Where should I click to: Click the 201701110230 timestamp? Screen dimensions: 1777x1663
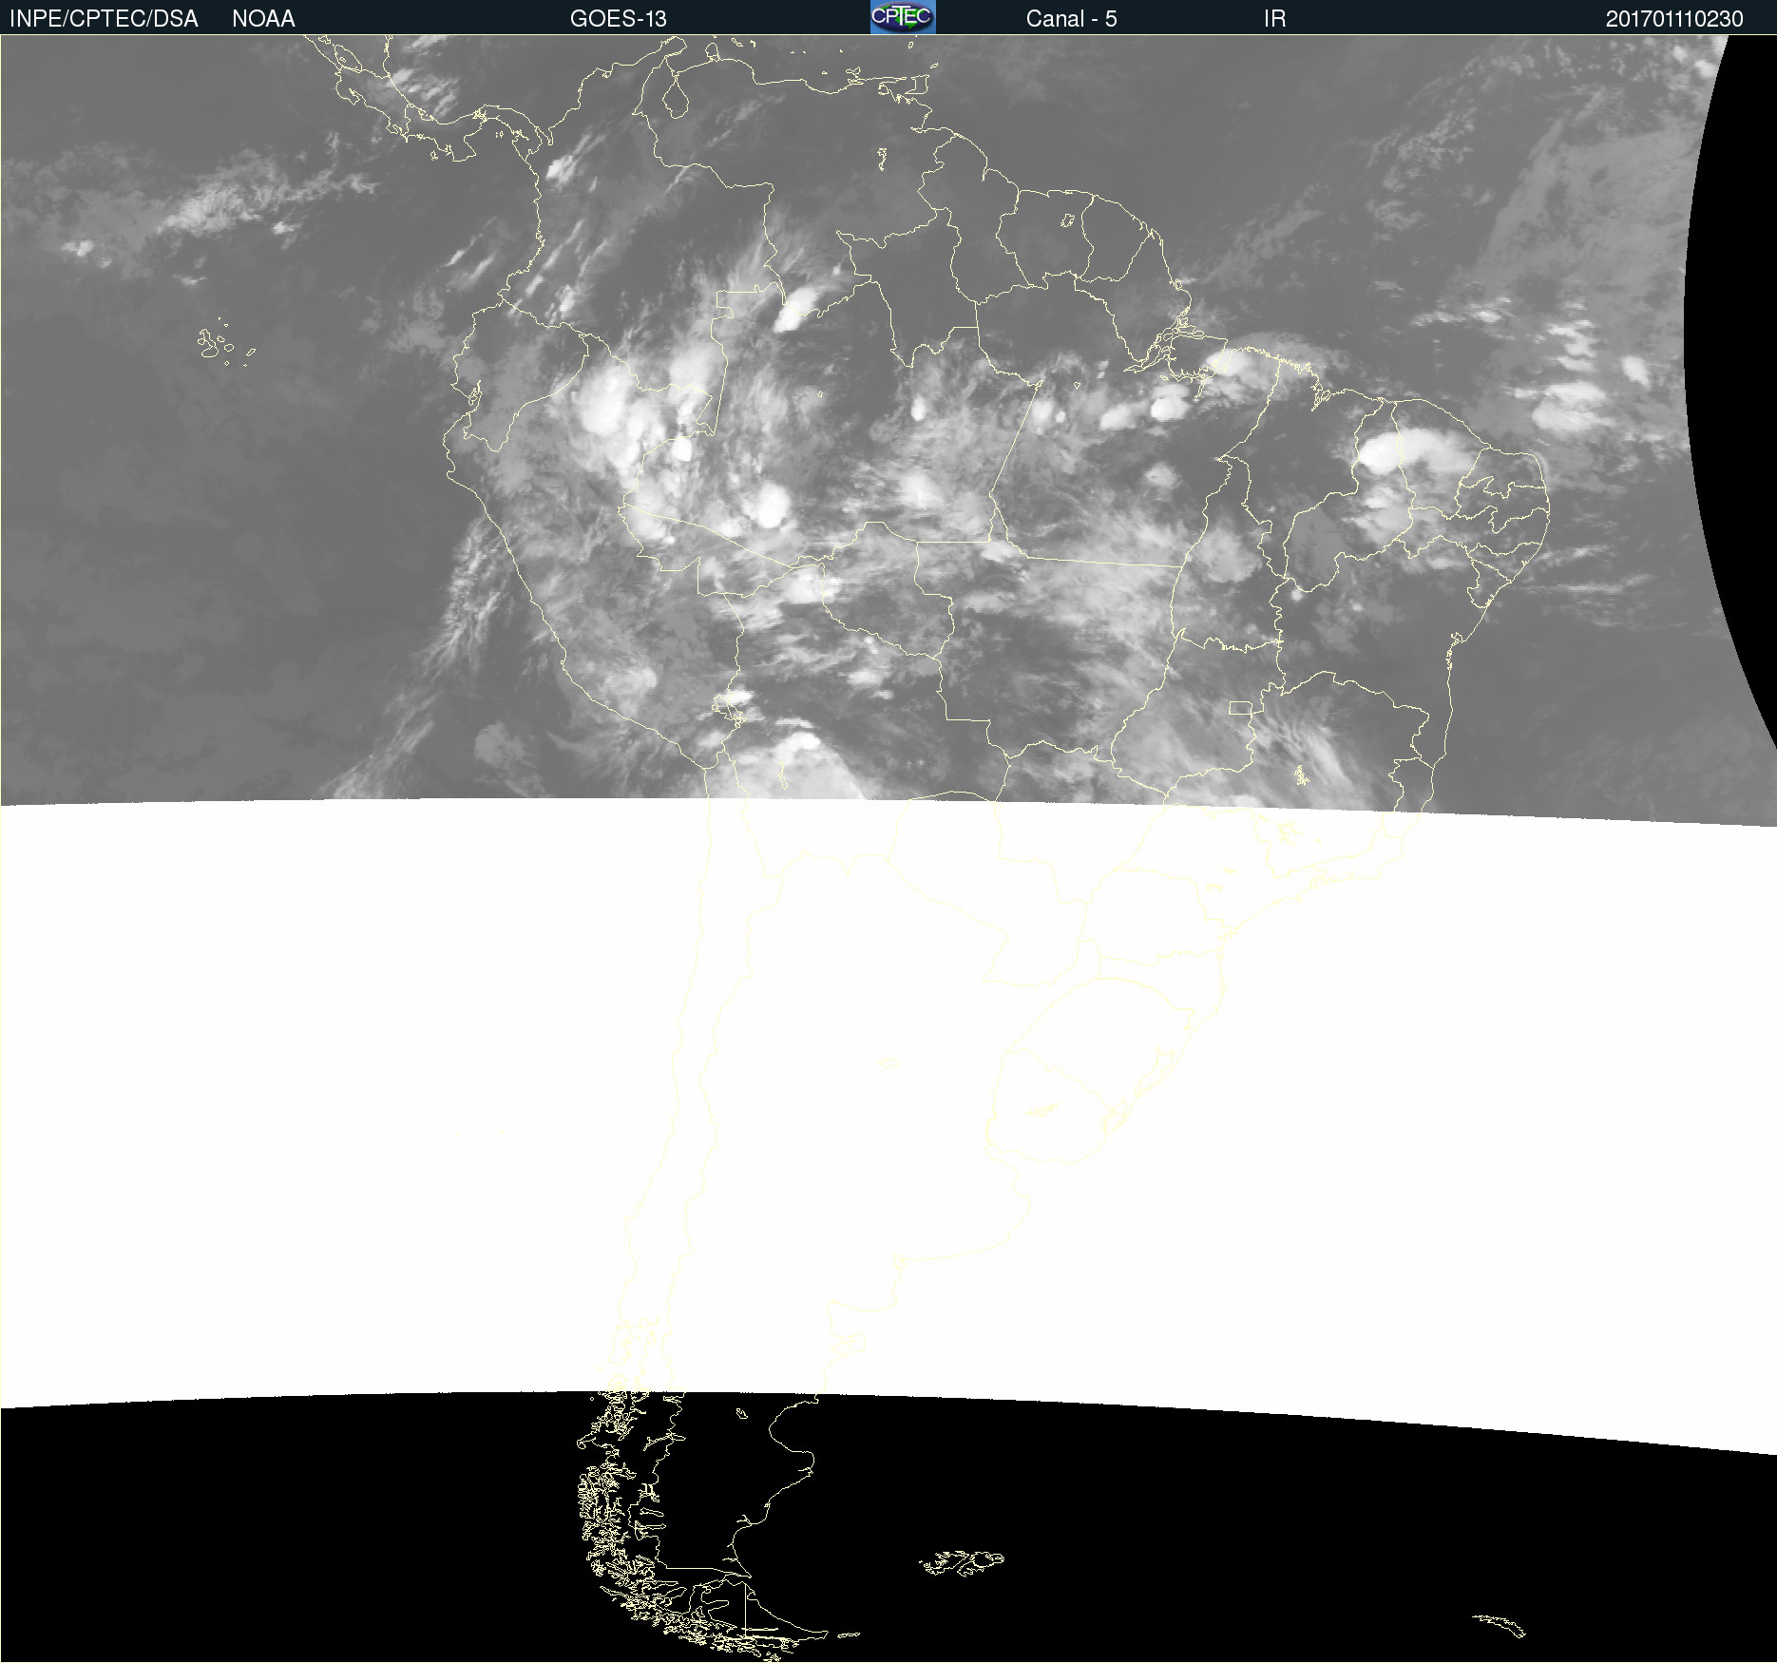(x=1674, y=19)
